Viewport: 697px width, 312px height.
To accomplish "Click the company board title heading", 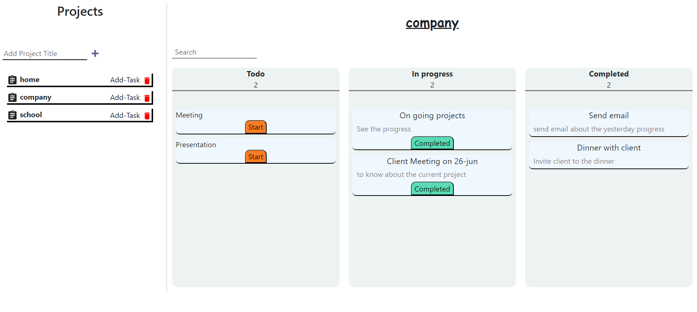I will (x=432, y=23).
